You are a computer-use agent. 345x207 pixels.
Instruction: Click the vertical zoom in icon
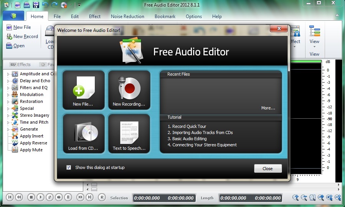(329, 197)
